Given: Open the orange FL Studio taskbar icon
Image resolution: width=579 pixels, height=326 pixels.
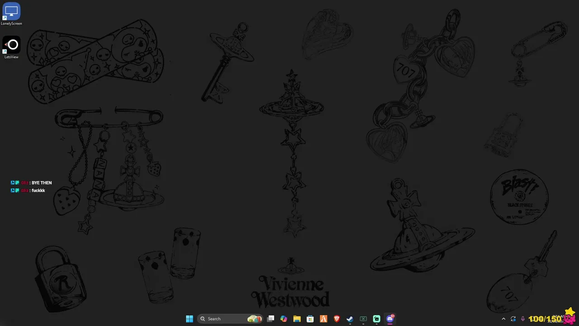Looking at the screenshot, I should point(323,319).
